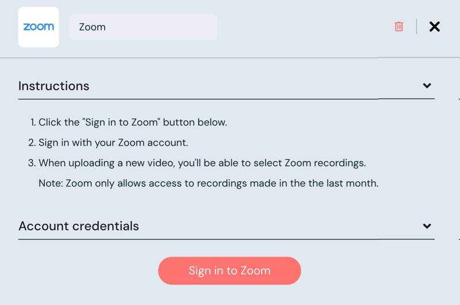Collapse the Instructions section with its chevron
This screenshot has height=305, width=460.
(427, 86)
